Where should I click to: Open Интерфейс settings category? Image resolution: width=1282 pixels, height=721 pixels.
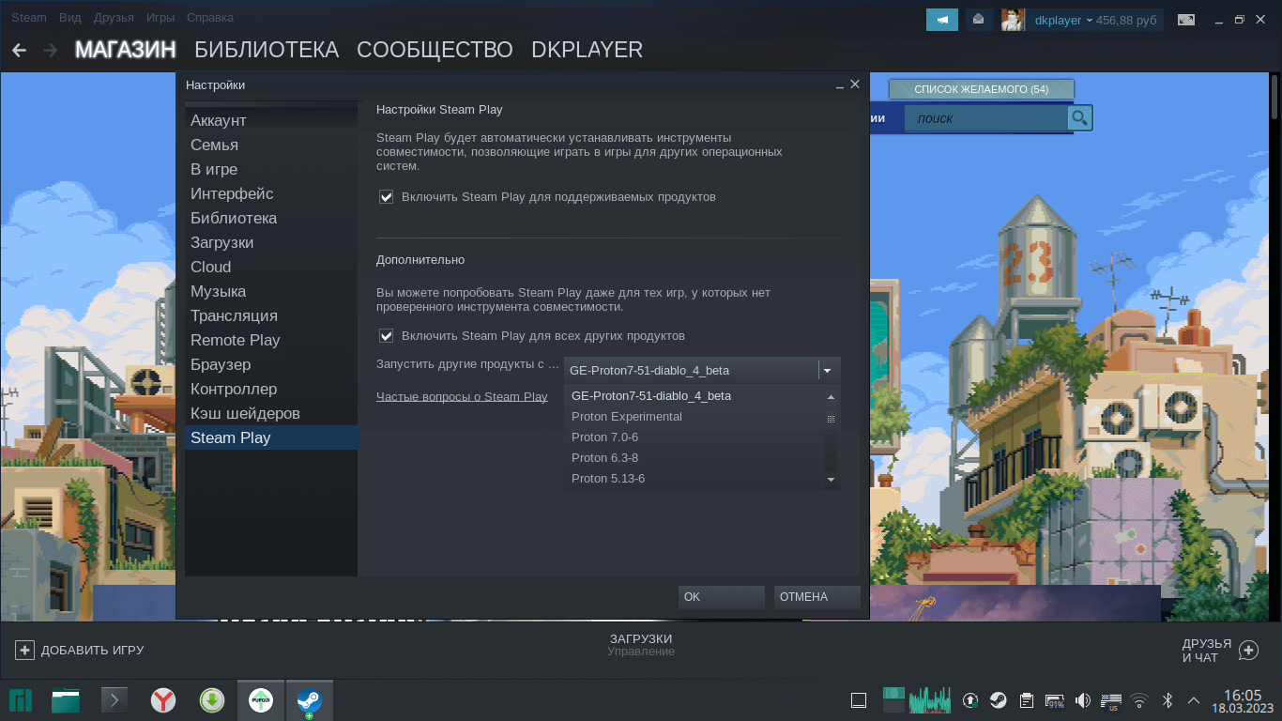pyautogui.click(x=271, y=194)
